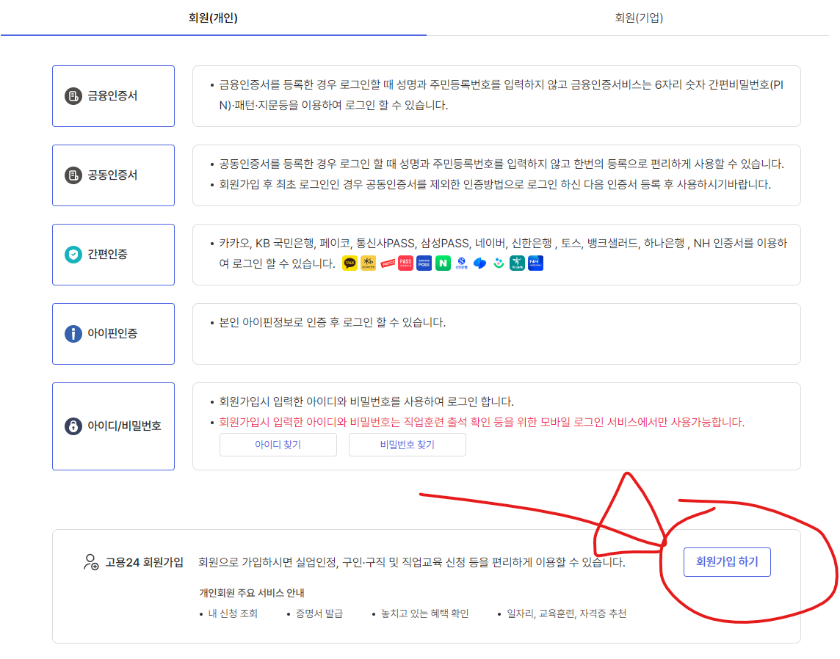Click the 신한은행 icon

pos(461,263)
